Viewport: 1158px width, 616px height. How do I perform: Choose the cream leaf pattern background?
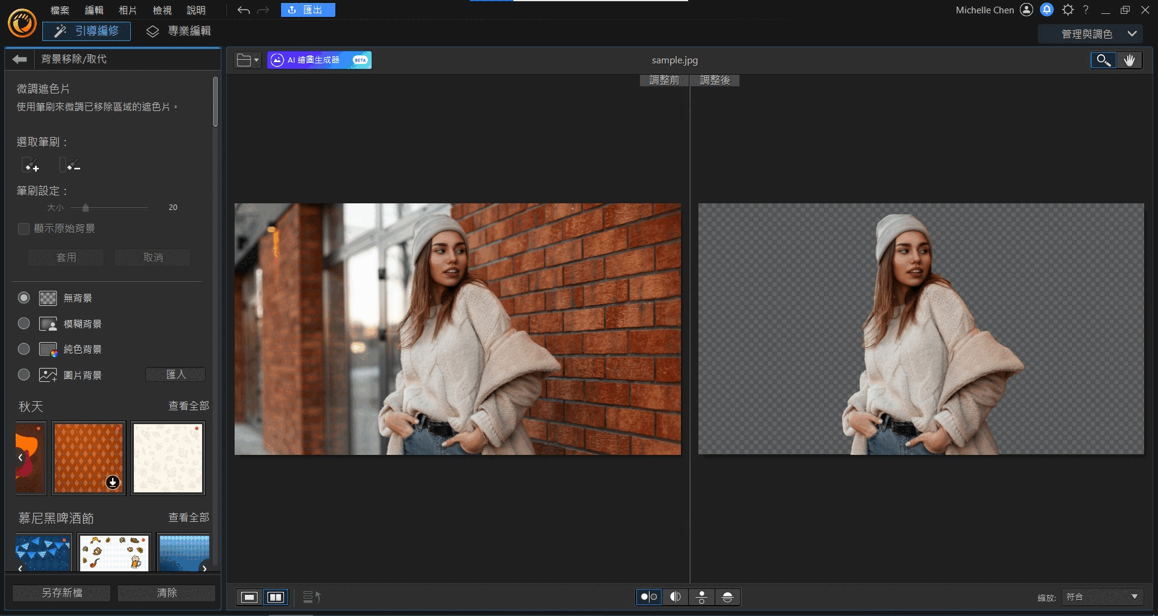pyautogui.click(x=168, y=458)
